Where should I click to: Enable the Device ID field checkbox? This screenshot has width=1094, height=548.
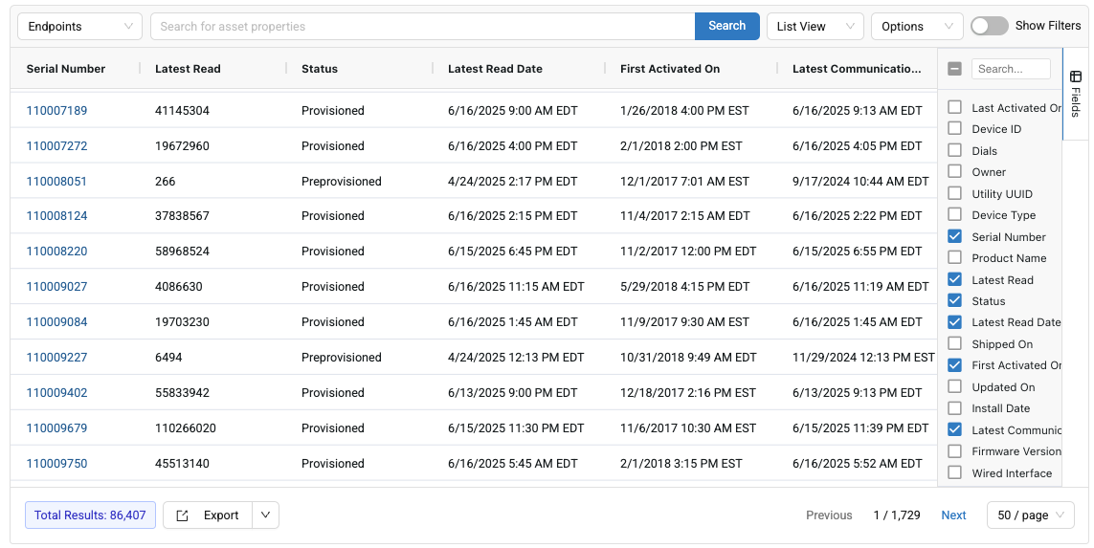tap(954, 129)
